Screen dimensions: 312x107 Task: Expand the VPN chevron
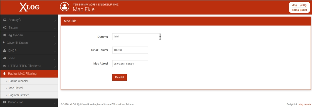click(x=55, y=59)
